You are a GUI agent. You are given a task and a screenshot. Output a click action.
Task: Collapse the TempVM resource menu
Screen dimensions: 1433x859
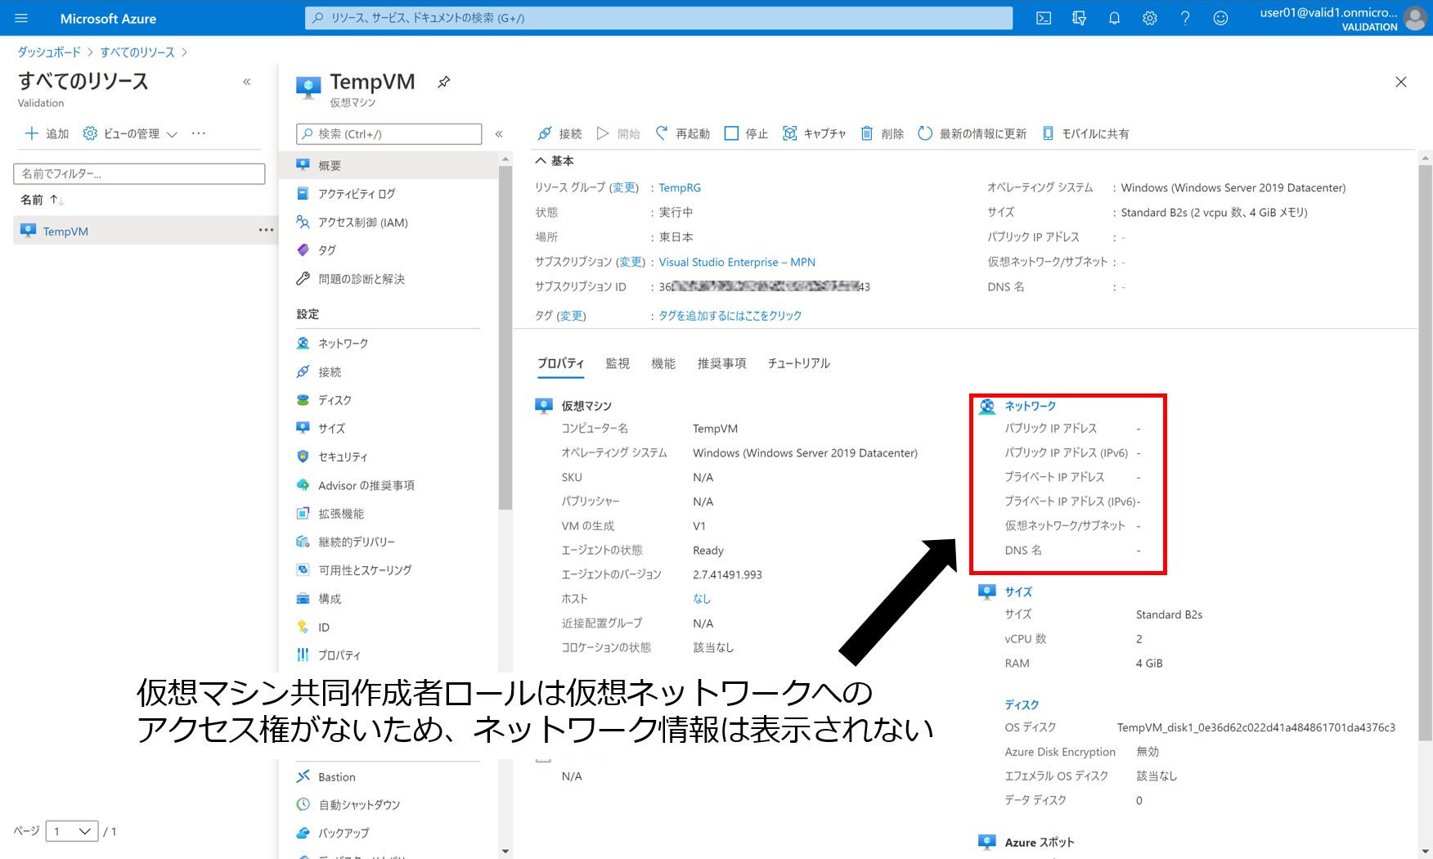[499, 133]
